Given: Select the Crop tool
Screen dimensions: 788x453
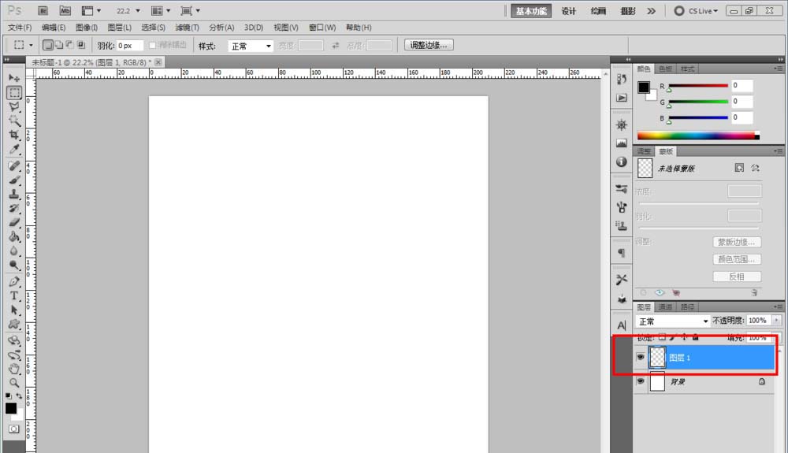Looking at the screenshot, I should point(14,135).
